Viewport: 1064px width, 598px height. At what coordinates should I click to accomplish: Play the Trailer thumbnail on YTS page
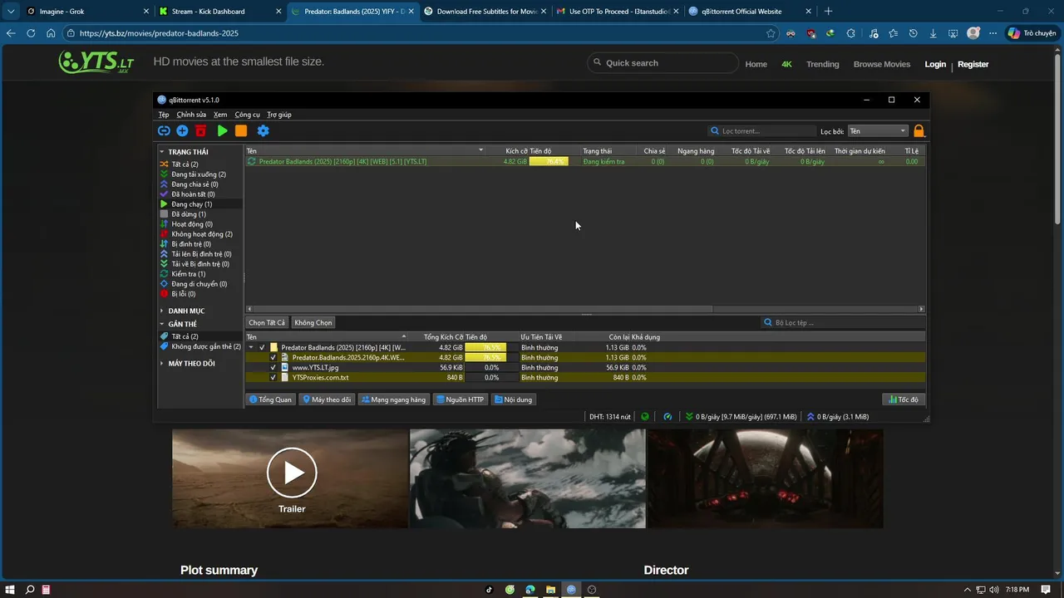click(x=292, y=473)
